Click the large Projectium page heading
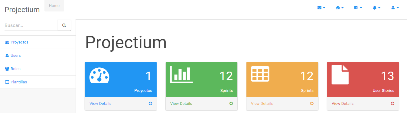 point(126,42)
